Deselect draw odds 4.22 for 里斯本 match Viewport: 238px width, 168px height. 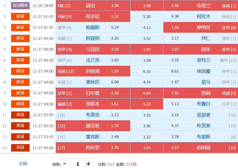(147, 104)
